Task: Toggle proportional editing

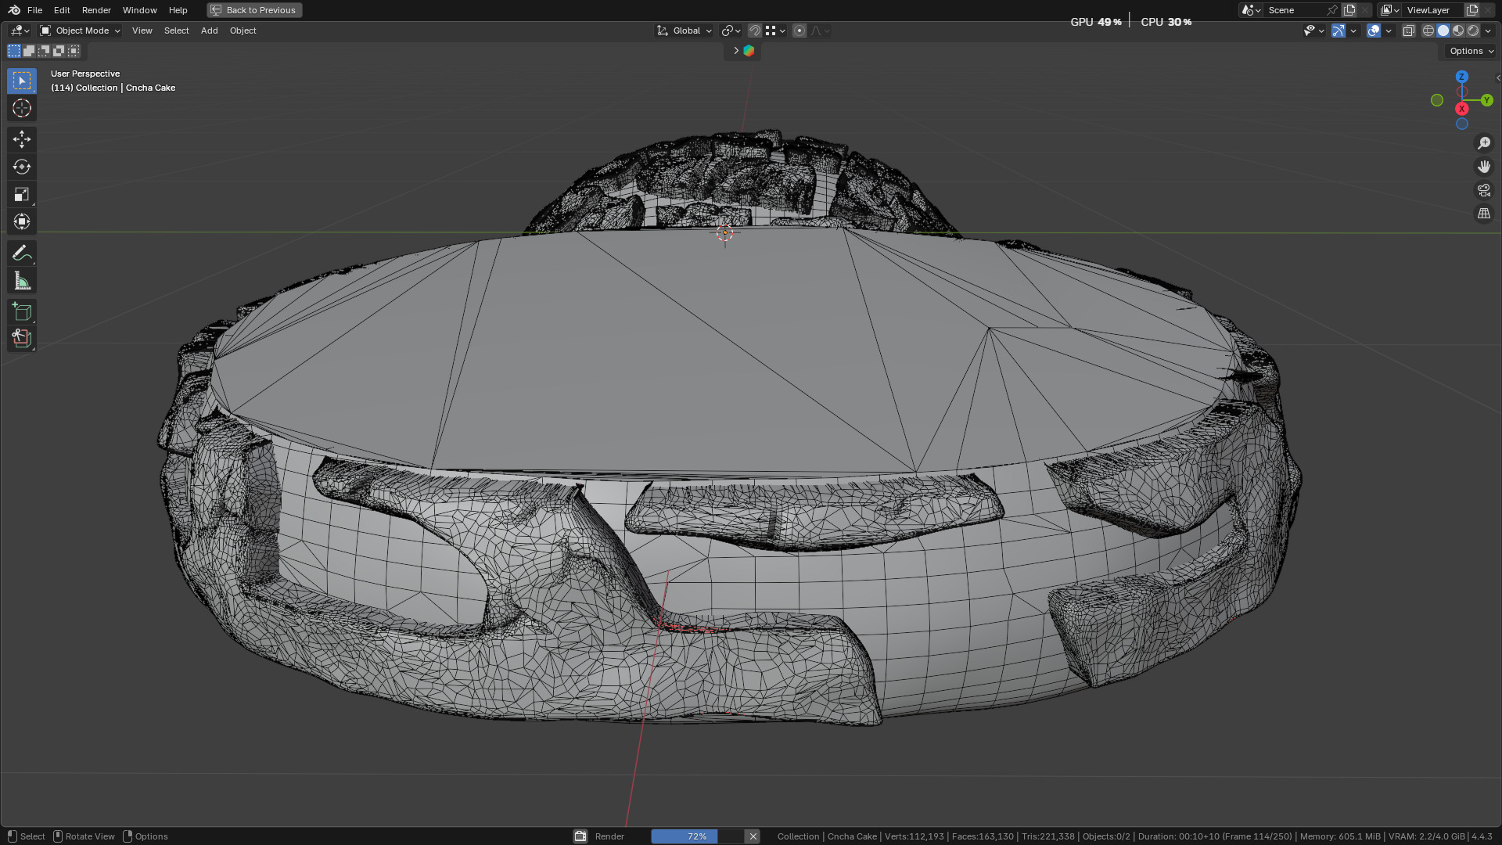Action: 799,31
